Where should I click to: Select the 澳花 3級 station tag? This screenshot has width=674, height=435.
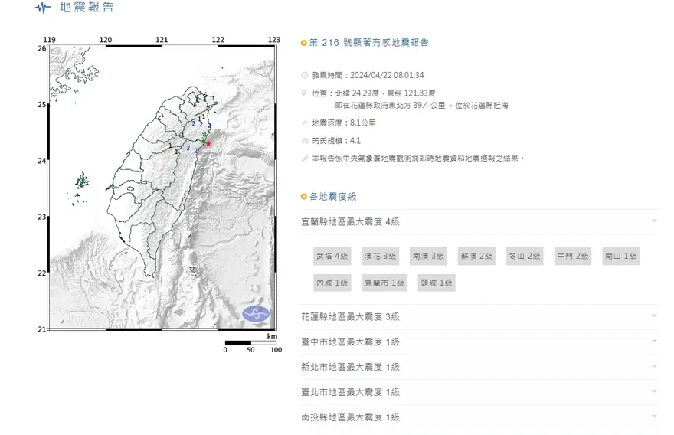tap(380, 256)
